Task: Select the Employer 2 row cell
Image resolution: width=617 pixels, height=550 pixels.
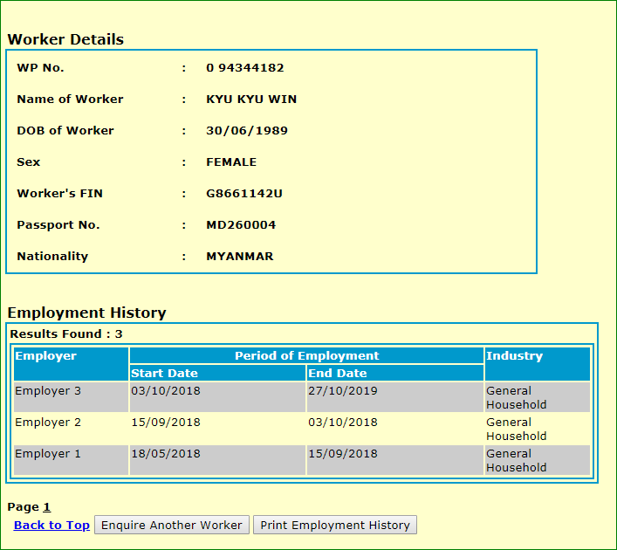Action: click(x=48, y=423)
